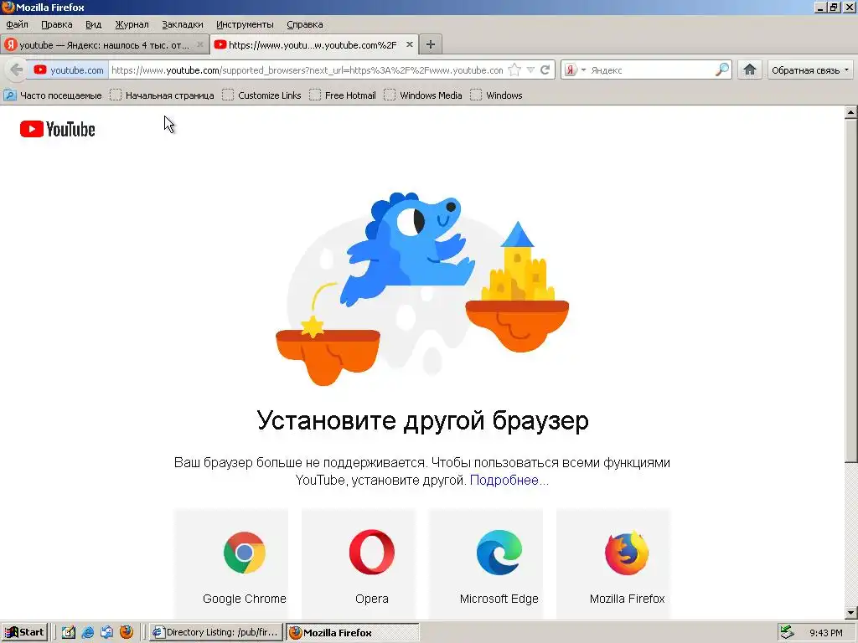The image size is (858, 643).
Task: Click the scrollbar down arrow
Action: point(851,613)
